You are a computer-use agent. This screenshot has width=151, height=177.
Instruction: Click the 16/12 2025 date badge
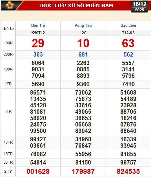click(x=139, y=7)
